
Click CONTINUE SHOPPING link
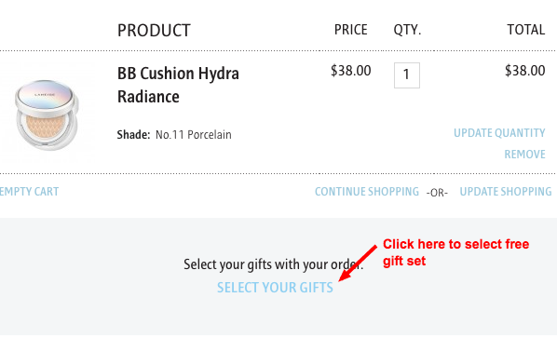367,192
